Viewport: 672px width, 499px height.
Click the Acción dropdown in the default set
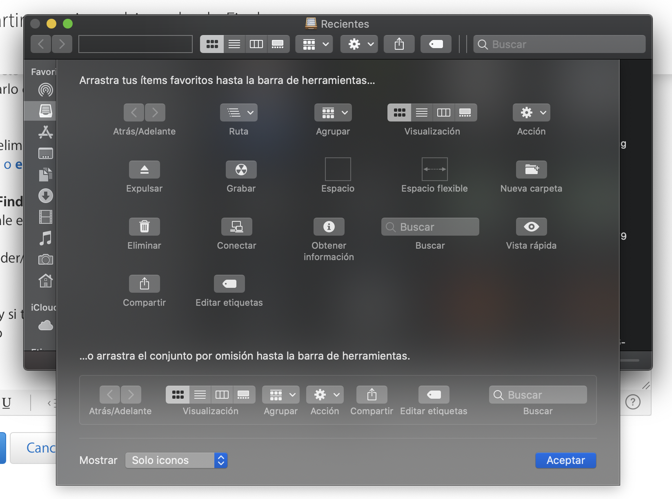(325, 395)
